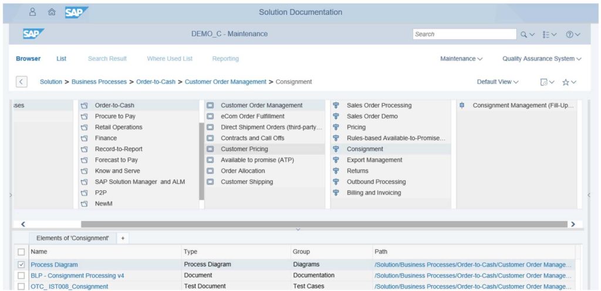Viewport: 601px width, 291px height.
Task: Click the horizontal scrollbar left arrow
Action: point(23,224)
